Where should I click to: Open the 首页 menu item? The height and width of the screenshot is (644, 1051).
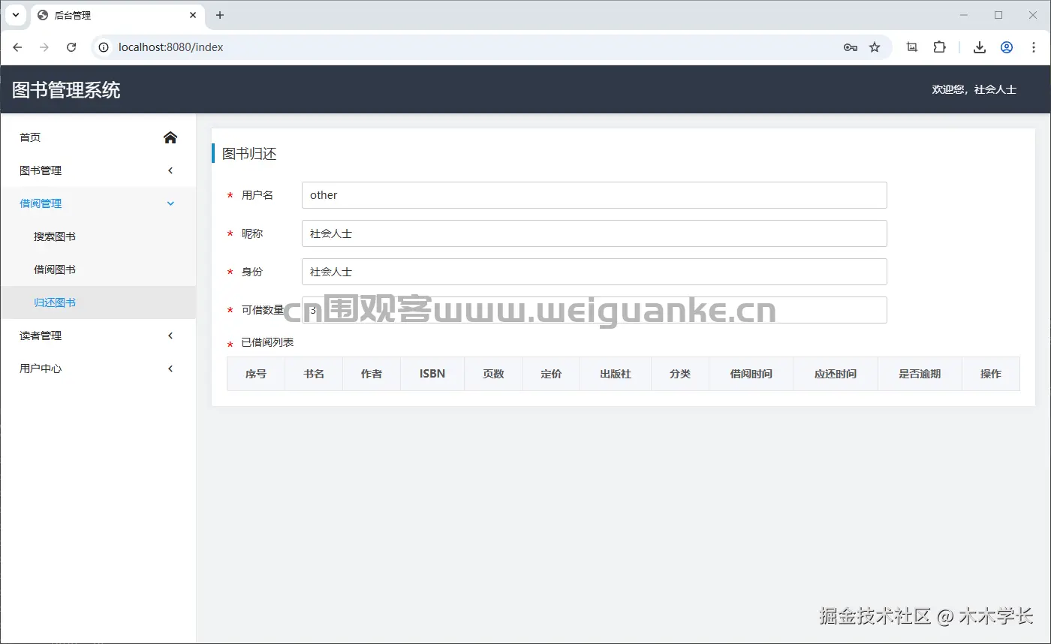click(x=98, y=137)
